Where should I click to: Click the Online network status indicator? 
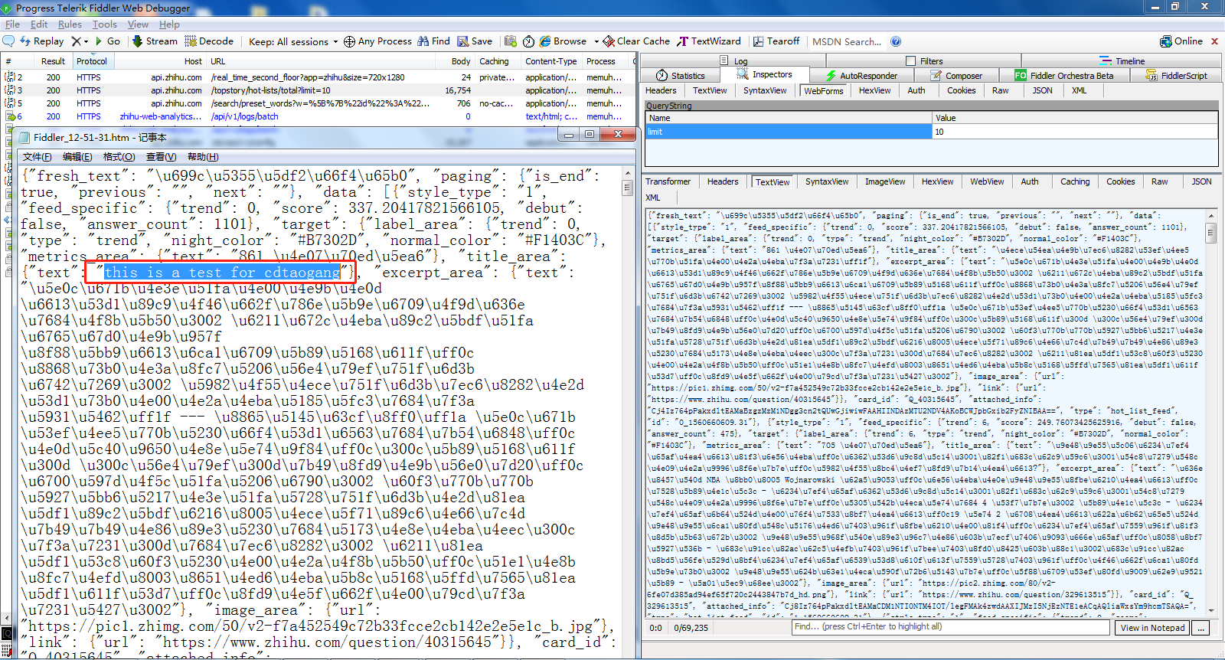pos(1181,41)
